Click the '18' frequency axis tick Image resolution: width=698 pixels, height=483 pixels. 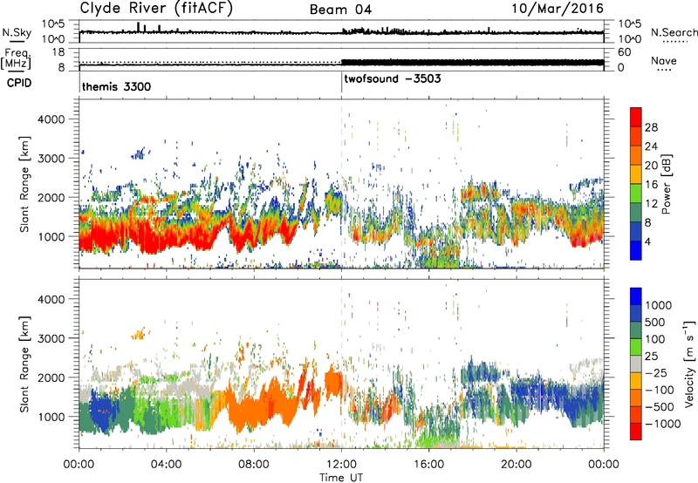pyautogui.click(x=58, y=52)
